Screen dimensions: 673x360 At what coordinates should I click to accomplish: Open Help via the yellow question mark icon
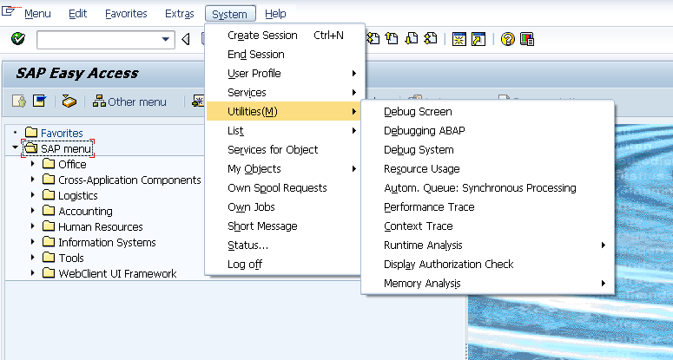[507, 39]
